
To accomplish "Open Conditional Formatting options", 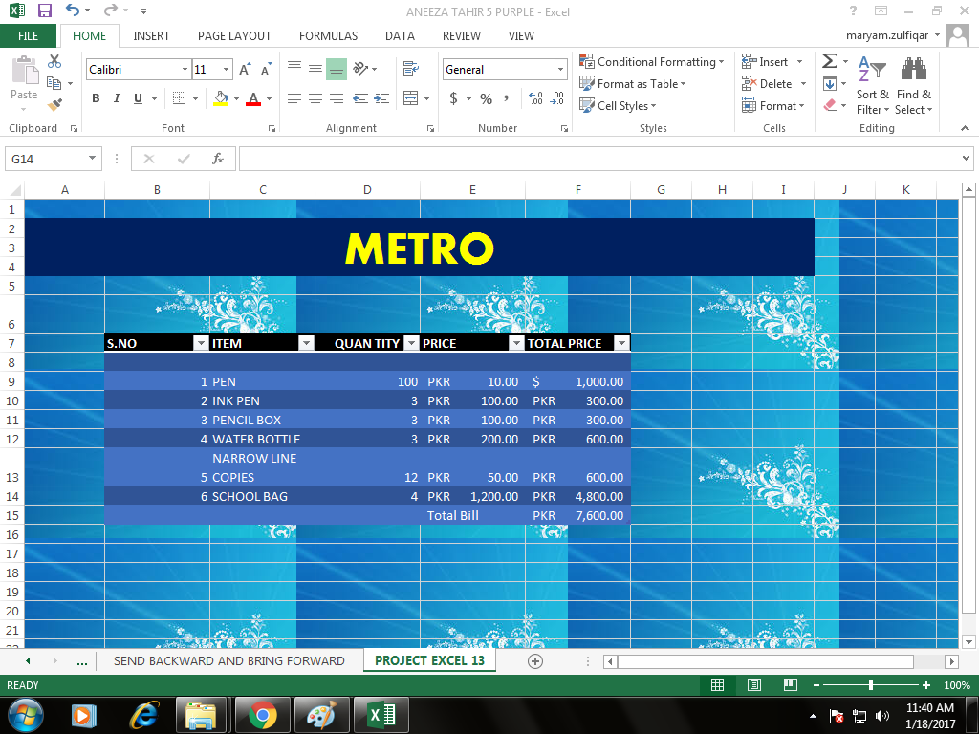I will pos(653,62).
